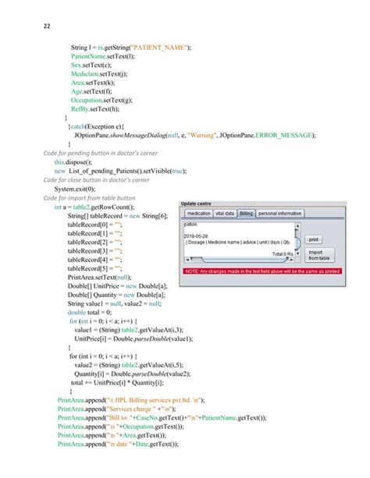Screen dimensions: 370x478
Task: Click the horizontal scrollbar left arrow
Action: click(187, 260)
